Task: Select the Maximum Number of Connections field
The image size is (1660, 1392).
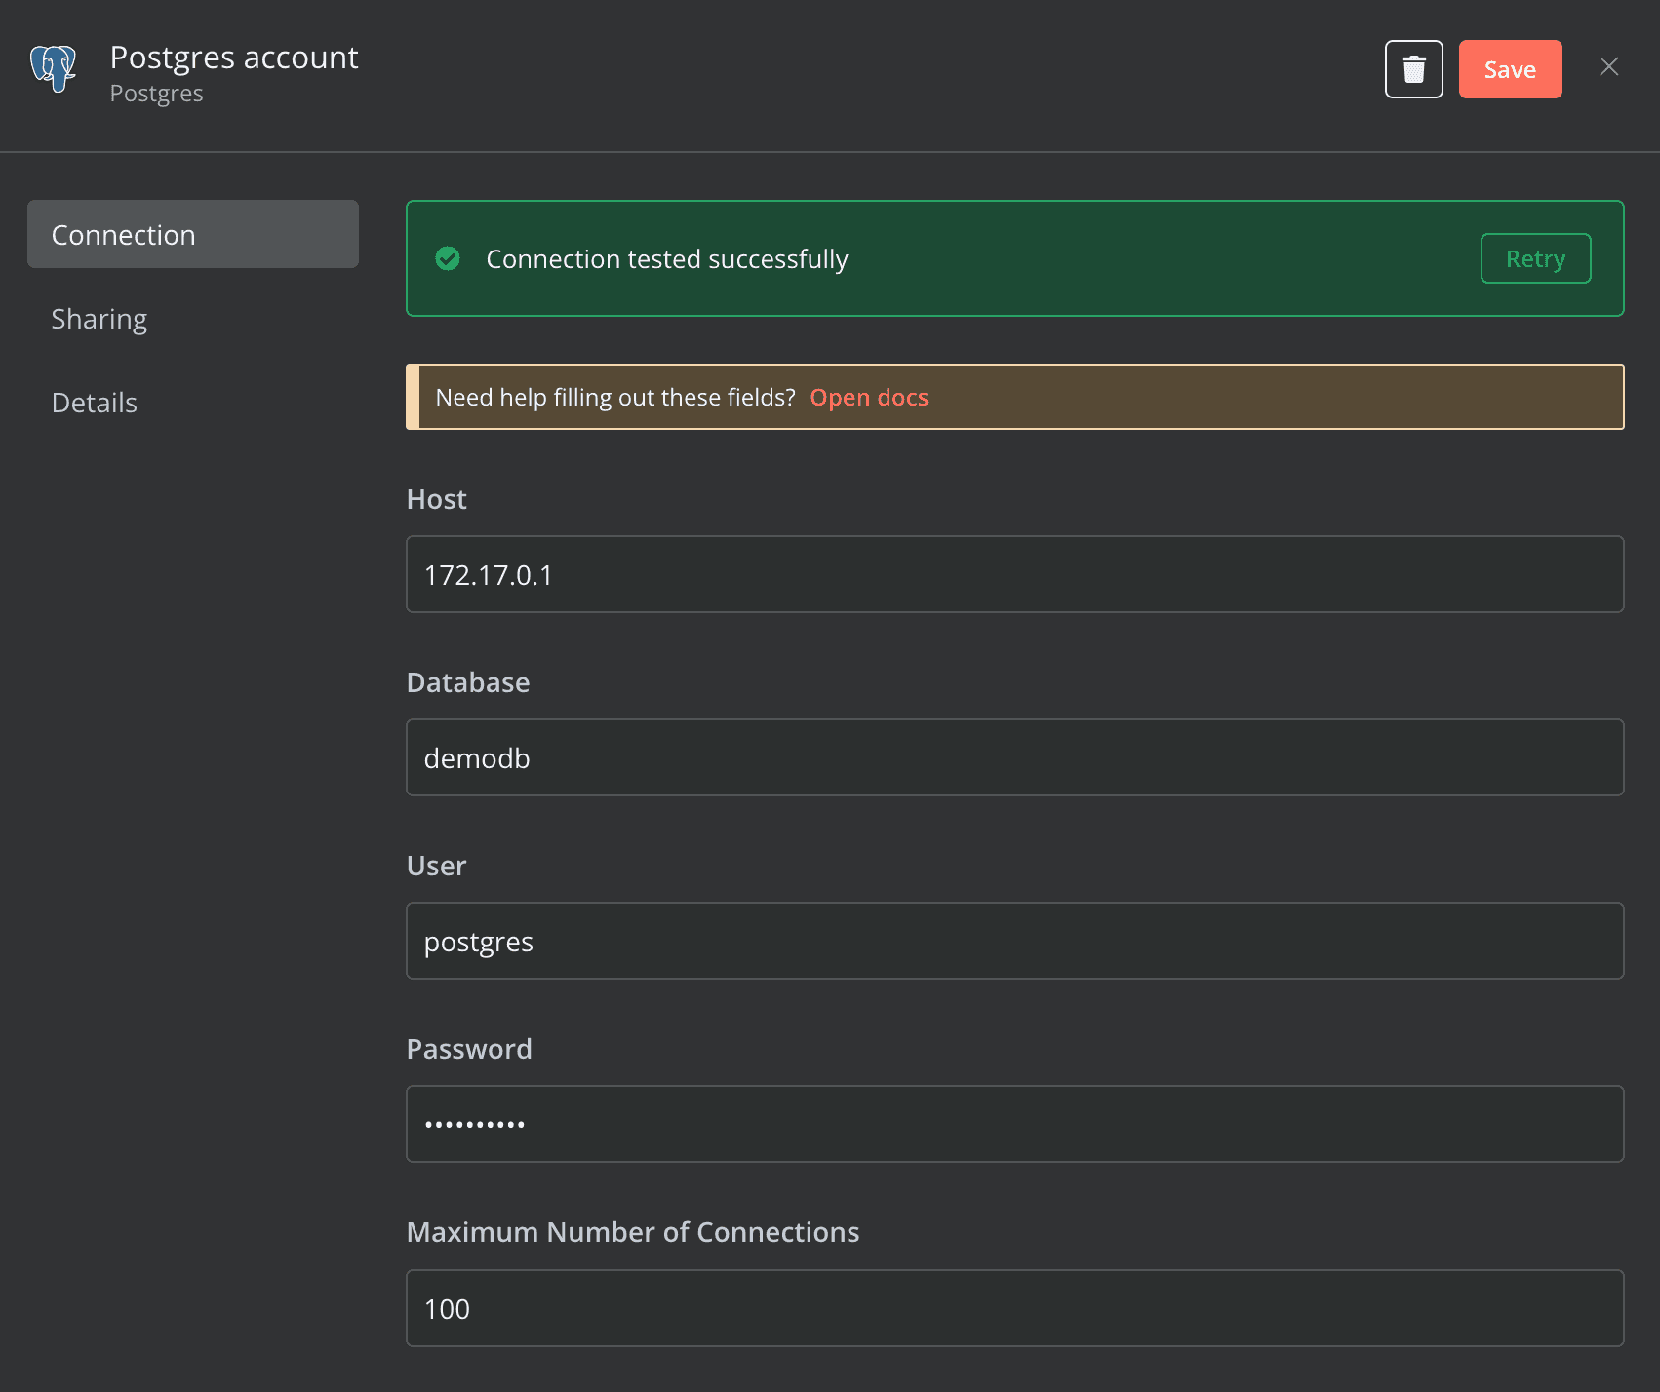Action: [x=1014, y=1308]
